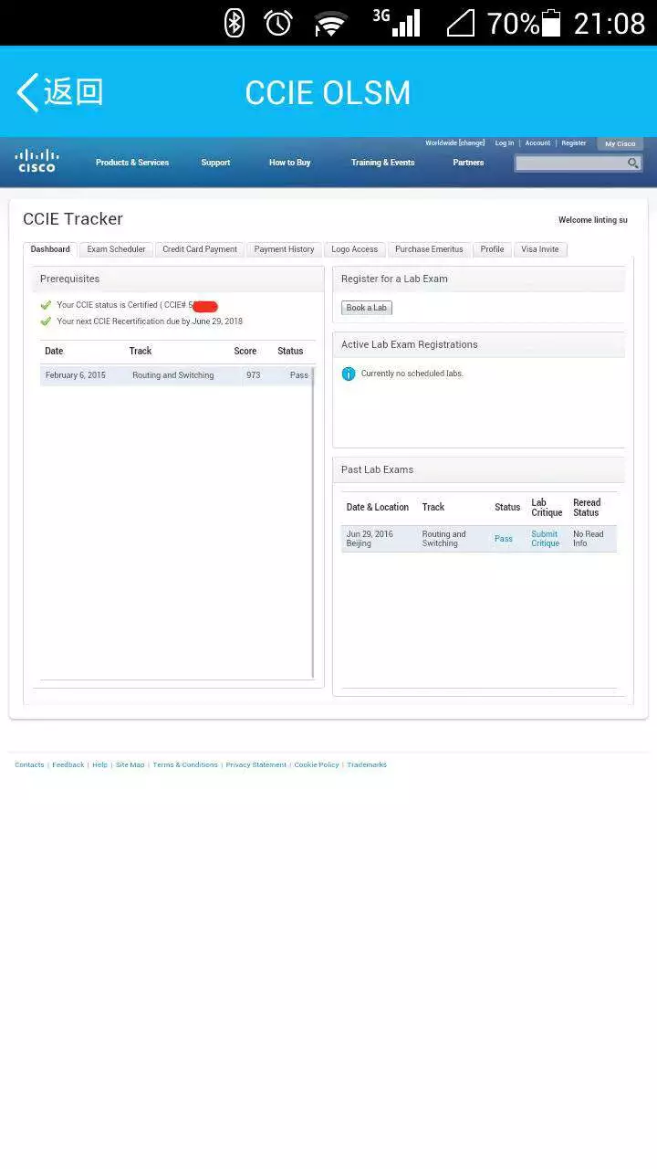Click the Pass status link

[504, 539]
